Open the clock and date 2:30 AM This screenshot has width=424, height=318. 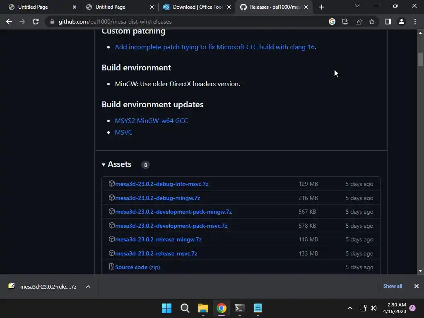(395, 308)
